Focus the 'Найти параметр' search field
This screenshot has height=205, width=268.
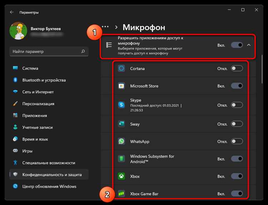click(x=49, y=51)
